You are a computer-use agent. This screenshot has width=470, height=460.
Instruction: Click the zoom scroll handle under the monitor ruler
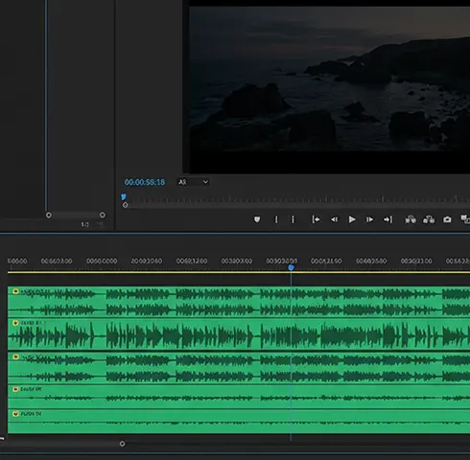(126, 205)
